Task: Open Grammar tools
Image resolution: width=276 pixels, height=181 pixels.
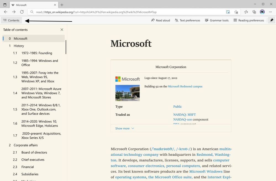Action: coord(217,20)
